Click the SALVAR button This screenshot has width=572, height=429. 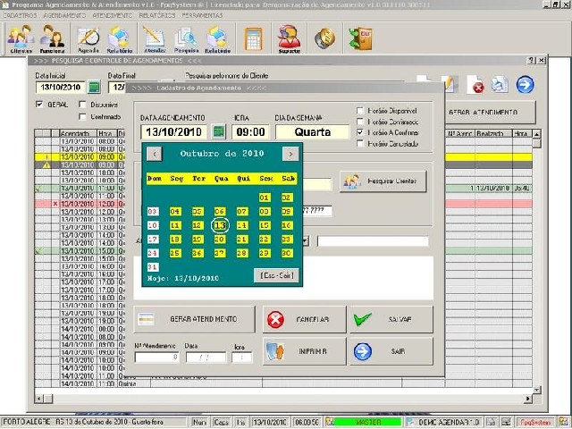391,319
